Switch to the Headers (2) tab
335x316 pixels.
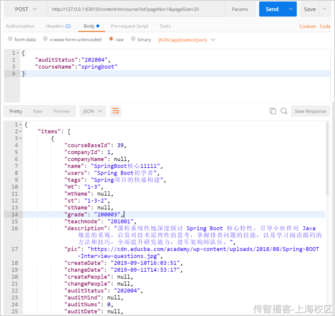[x=58, y=26]
